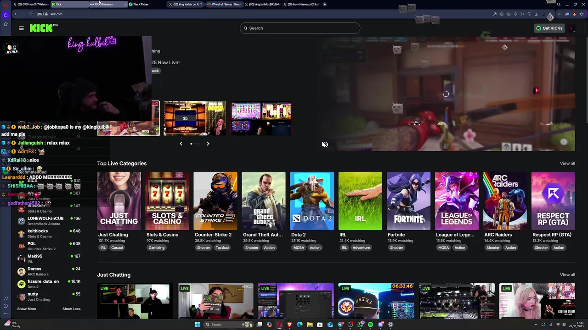Viewport: 588px width, 330px height.
Task: Open Spotify from taskbar
Action: point(370,324)
